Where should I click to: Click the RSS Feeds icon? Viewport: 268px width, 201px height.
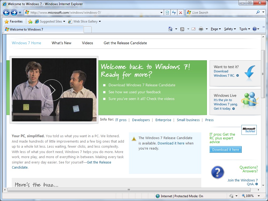(x=182, y=29)
